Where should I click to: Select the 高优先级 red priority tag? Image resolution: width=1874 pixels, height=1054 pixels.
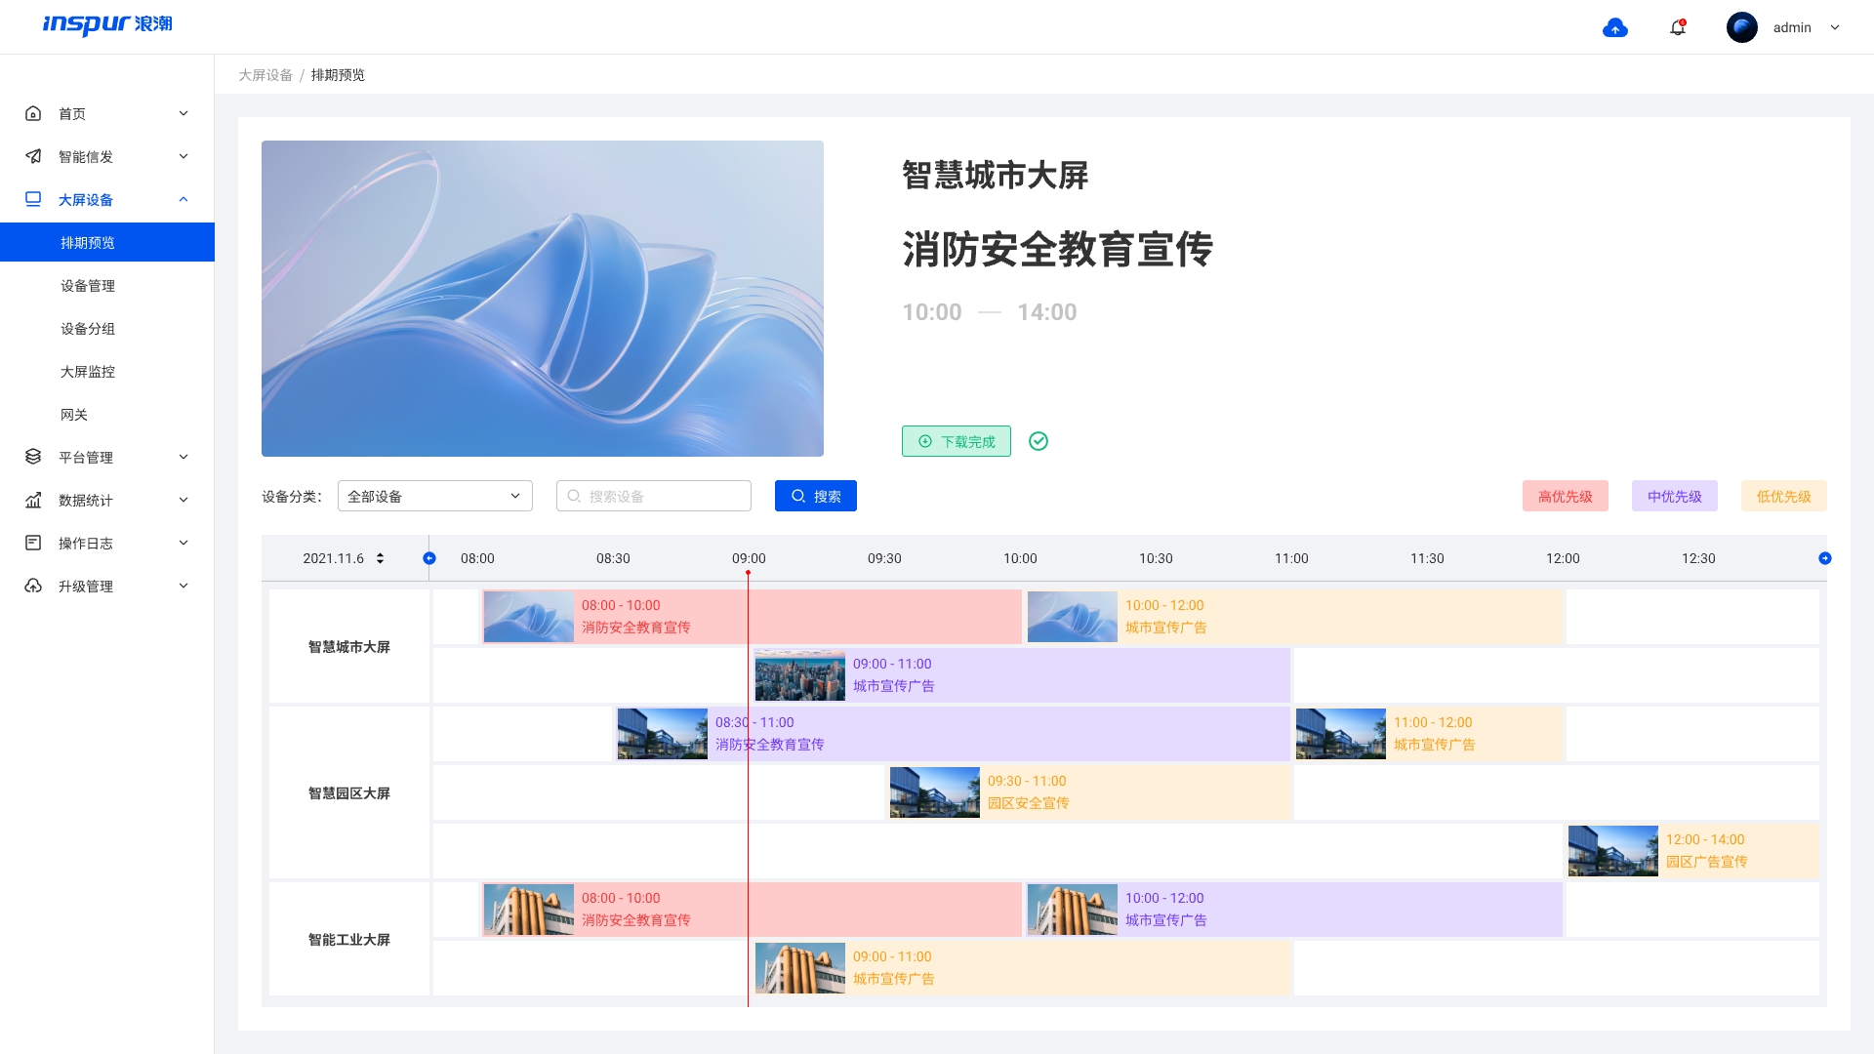(x=1566, y=496)
